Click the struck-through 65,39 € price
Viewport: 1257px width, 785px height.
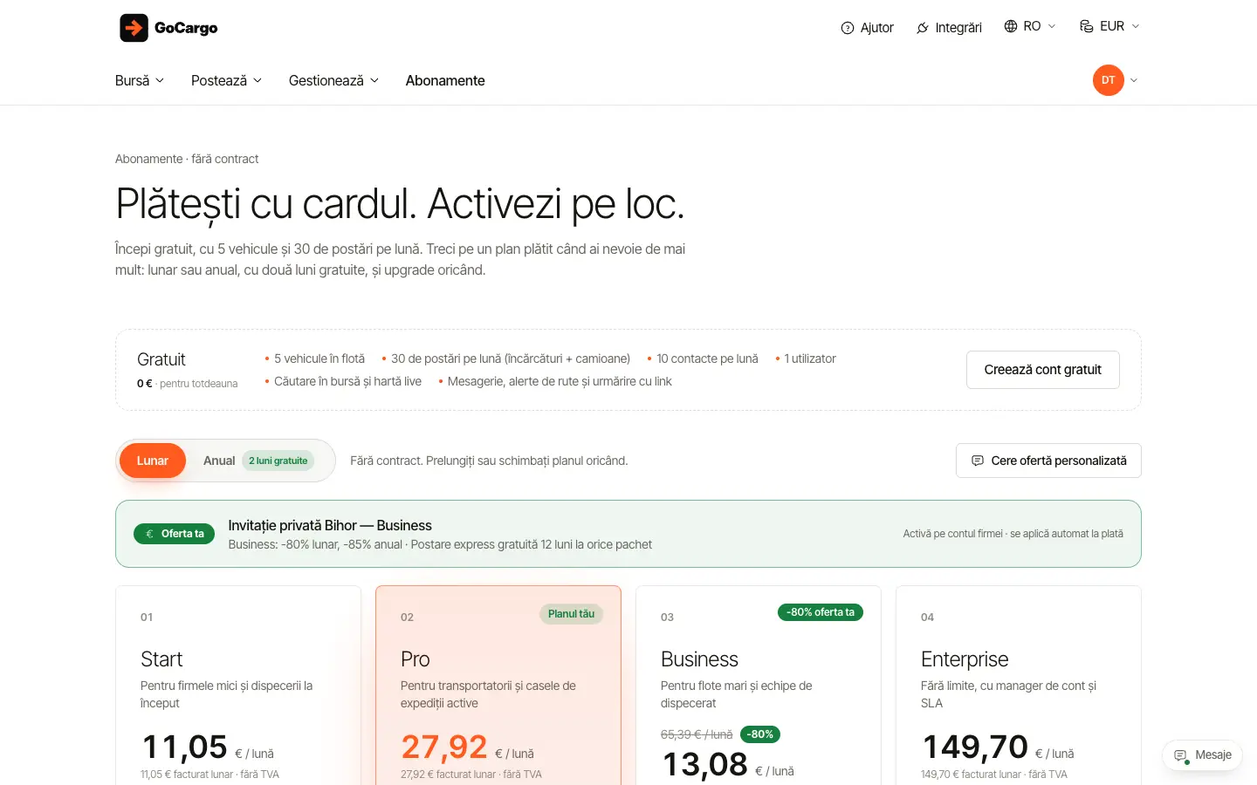697,734
